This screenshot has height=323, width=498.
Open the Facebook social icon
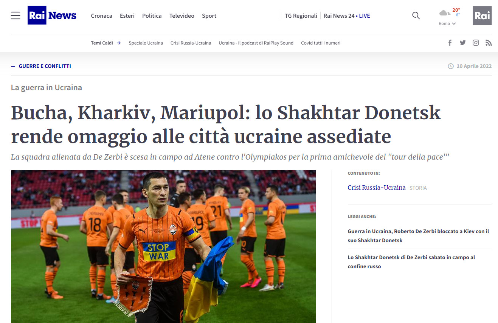(450, 43)
